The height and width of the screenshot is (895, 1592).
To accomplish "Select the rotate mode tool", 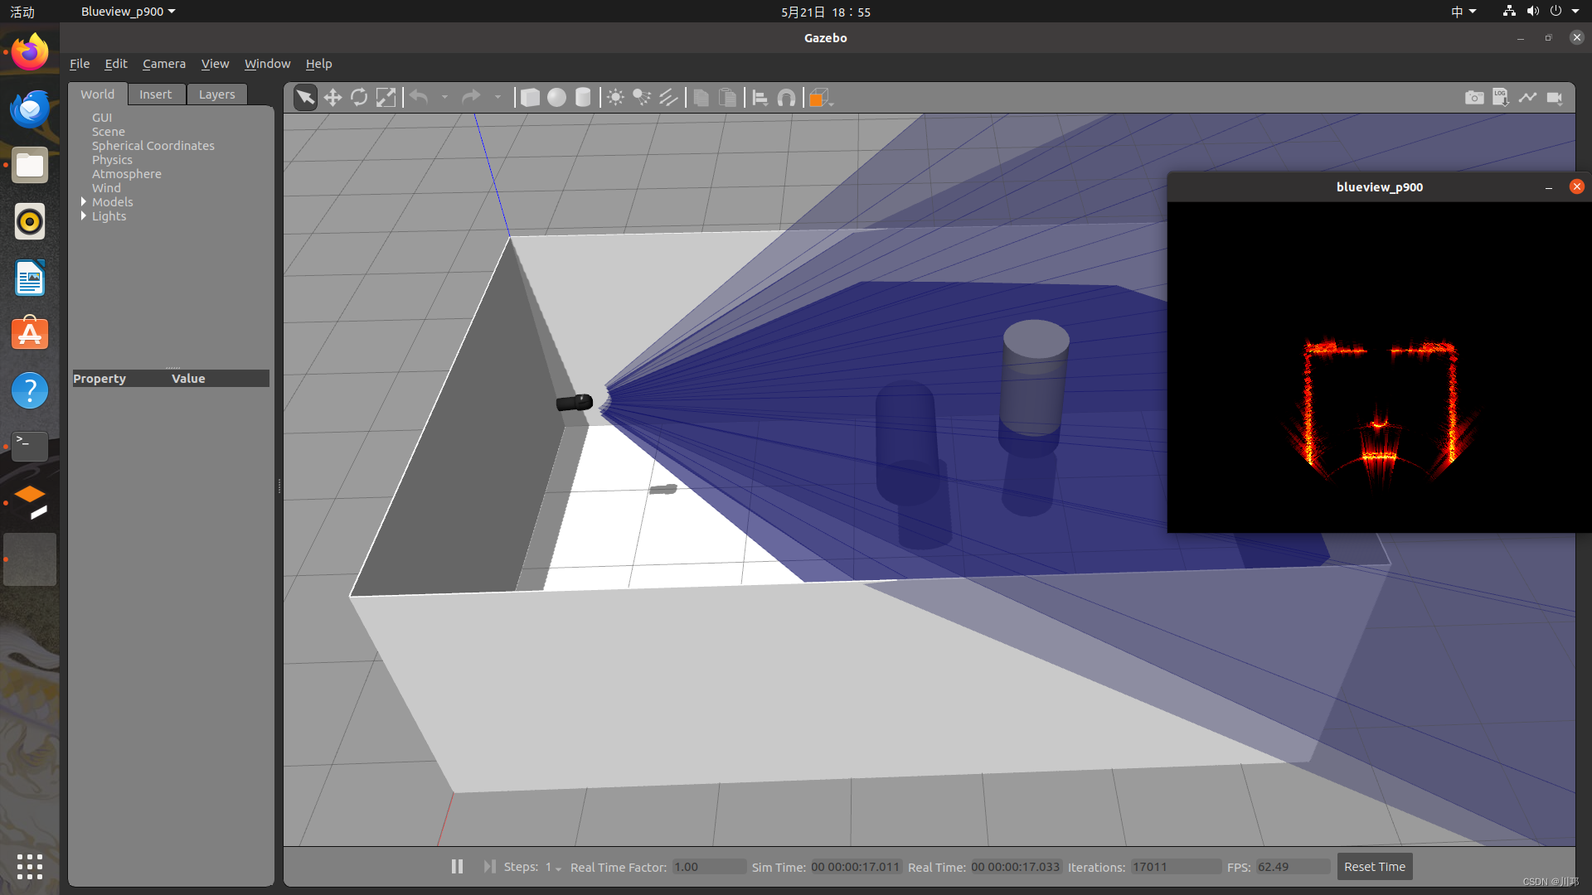I will tap(359, 98).
